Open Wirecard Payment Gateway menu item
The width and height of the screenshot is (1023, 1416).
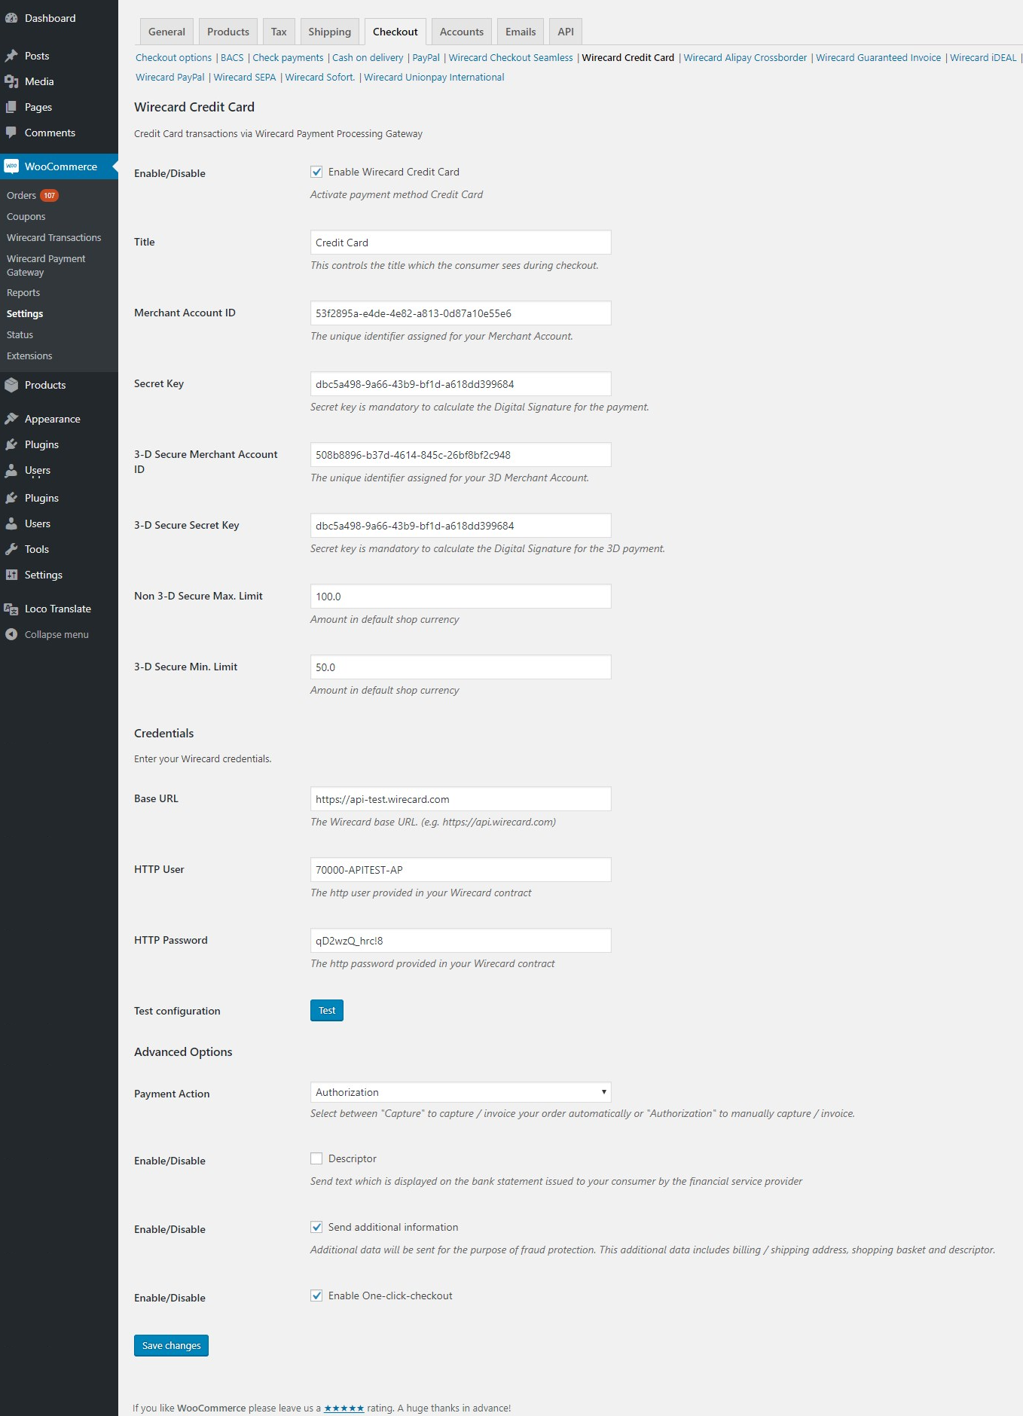(46, 265)
